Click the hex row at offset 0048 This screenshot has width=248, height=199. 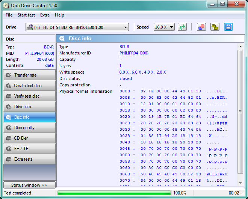[173, 149]
